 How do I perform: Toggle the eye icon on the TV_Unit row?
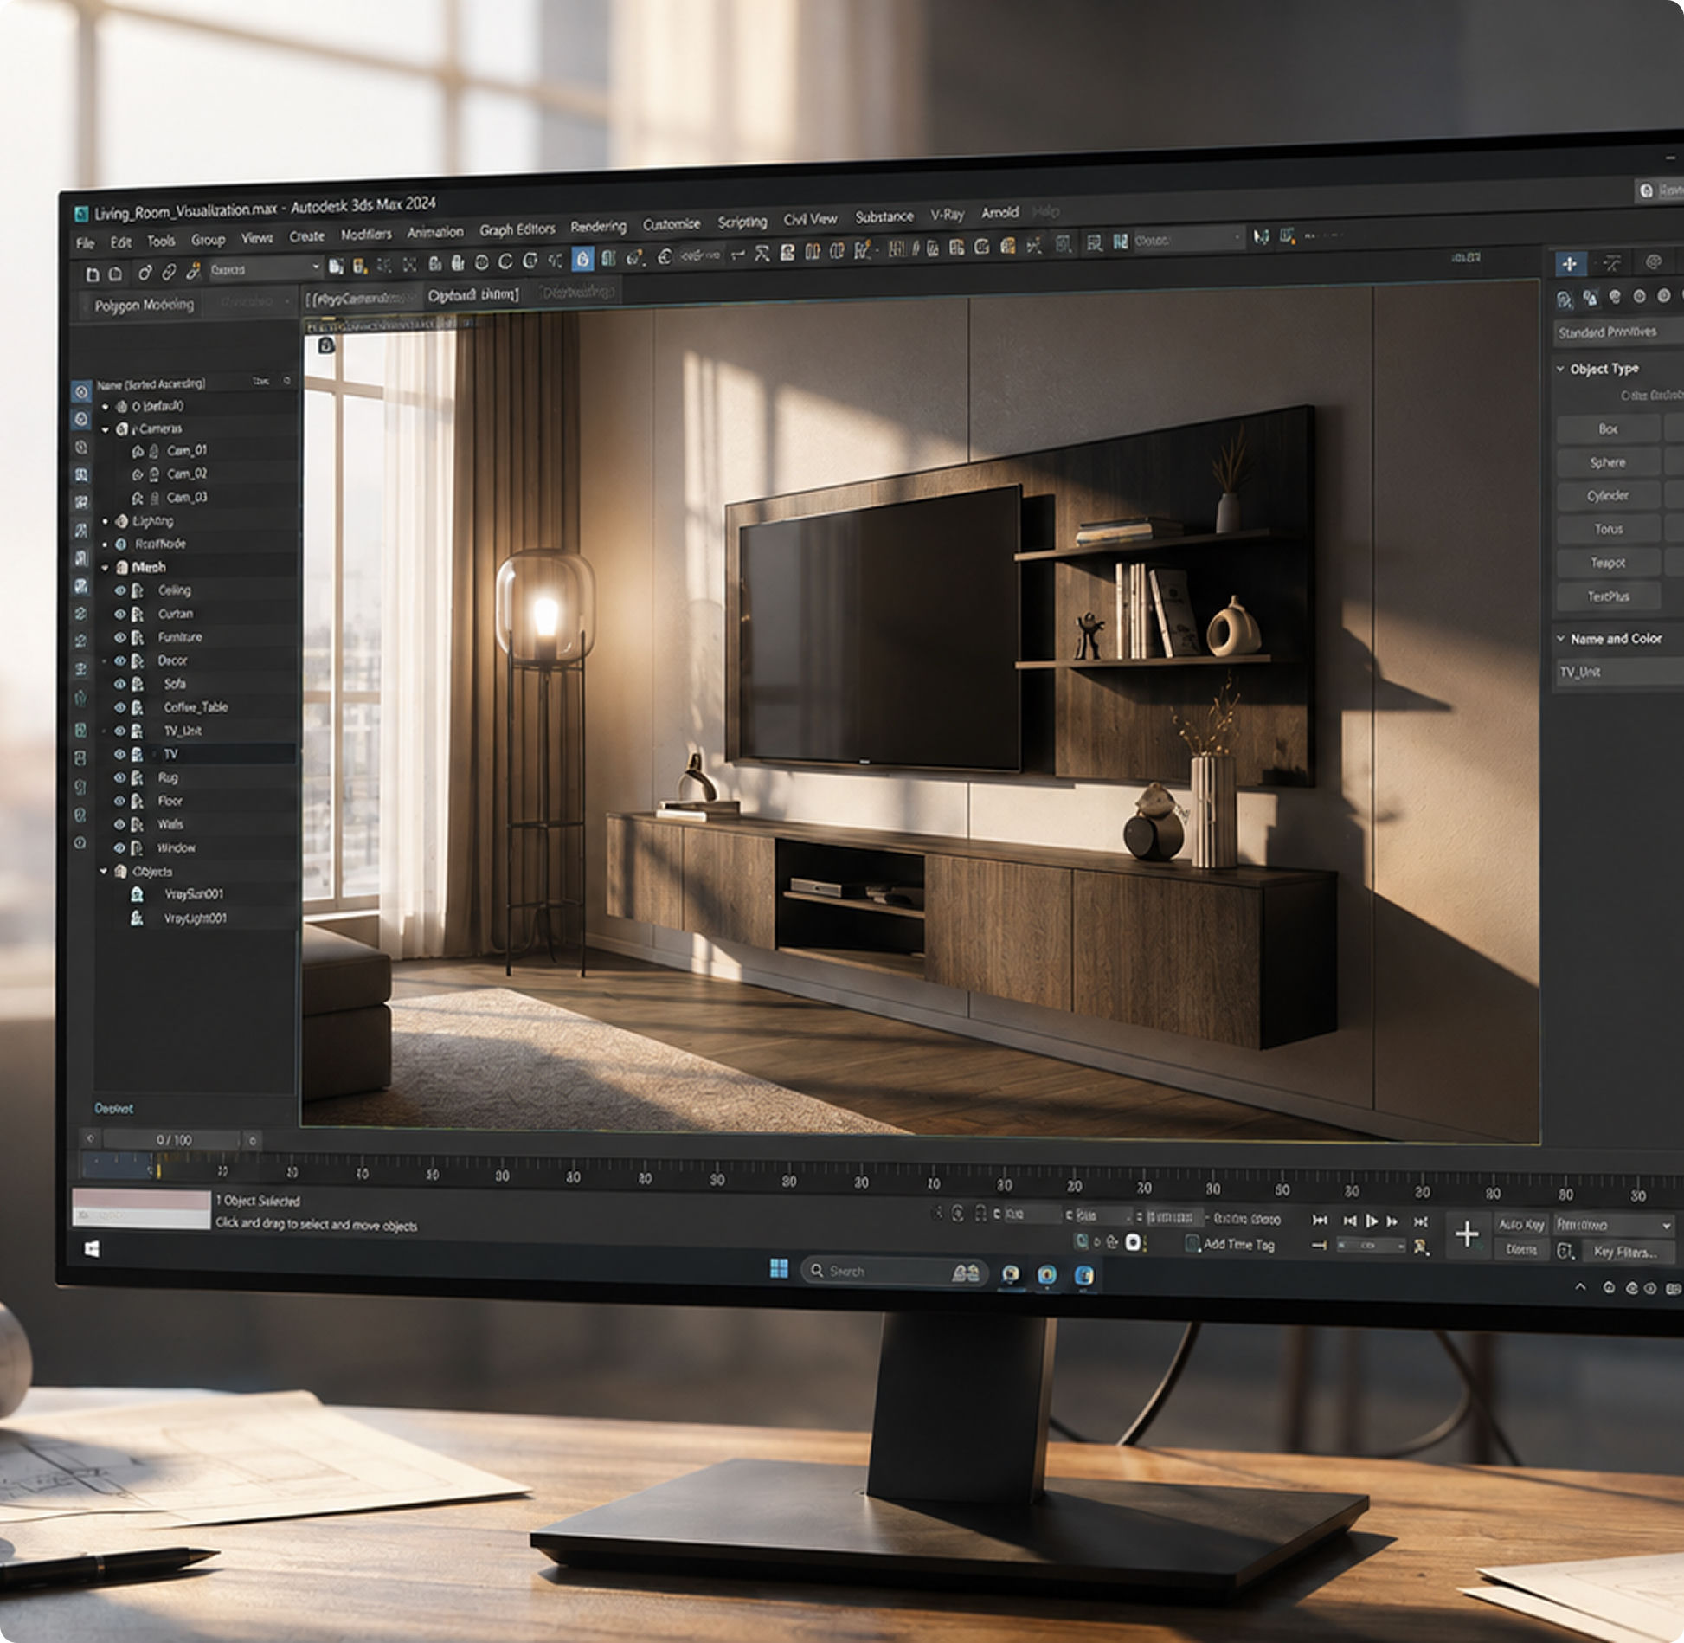[120, 731]
